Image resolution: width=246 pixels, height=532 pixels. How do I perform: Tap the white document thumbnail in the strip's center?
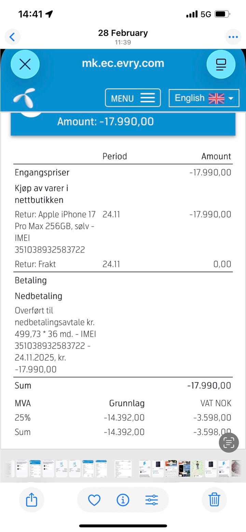tap(123, 468)
